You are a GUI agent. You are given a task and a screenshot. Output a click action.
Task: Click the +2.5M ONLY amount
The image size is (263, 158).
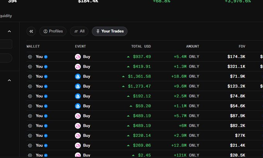pyautogui.click(x=186, y=96)
